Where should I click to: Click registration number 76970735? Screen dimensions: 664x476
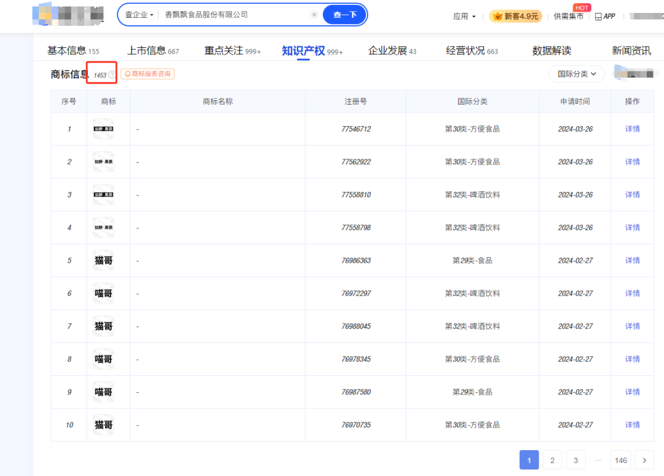tap(356, 425)
